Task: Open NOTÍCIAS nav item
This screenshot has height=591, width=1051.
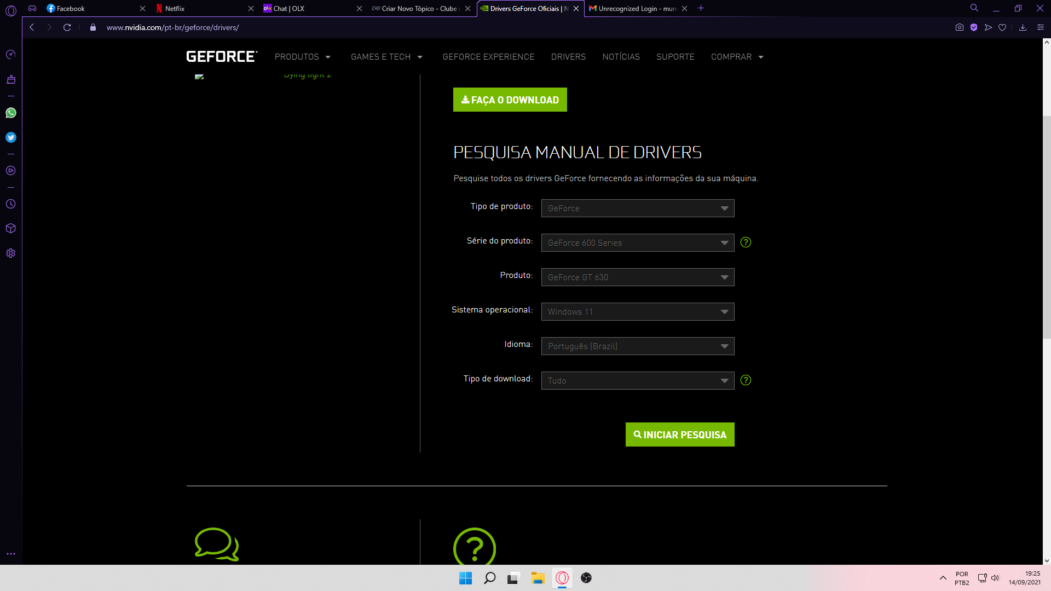Action: point(621,57)
